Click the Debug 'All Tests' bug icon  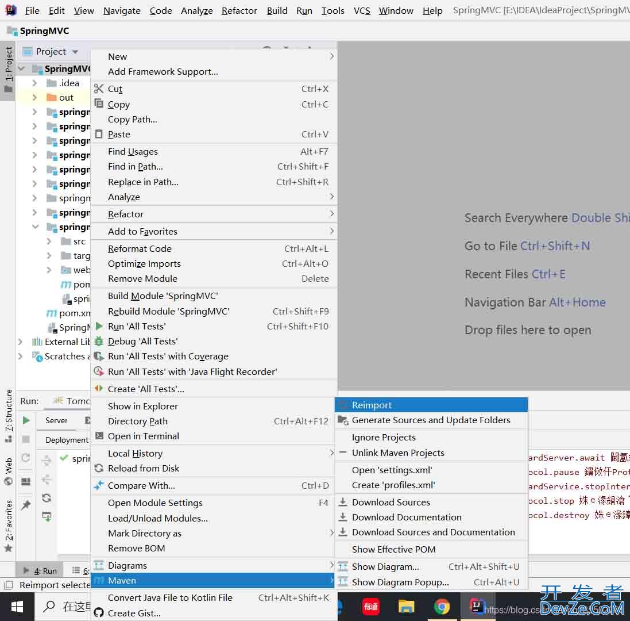(98, 341)
